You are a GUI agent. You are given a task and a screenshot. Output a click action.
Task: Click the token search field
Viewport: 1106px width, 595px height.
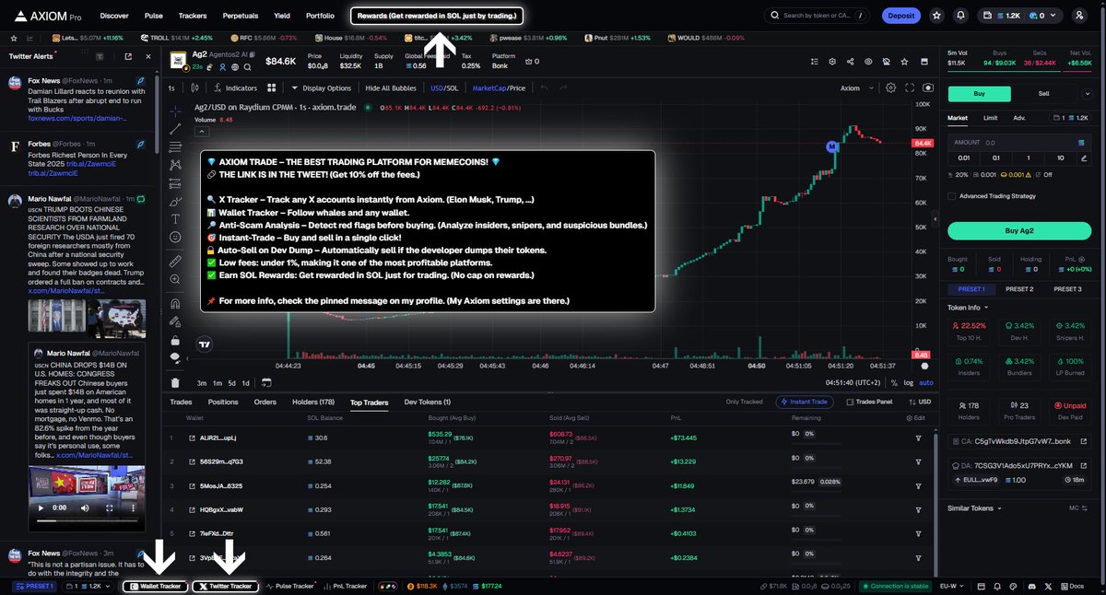[x=817, y=16]
